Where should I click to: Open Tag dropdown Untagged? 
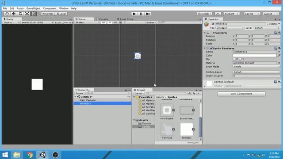click(x=230, y=28)
